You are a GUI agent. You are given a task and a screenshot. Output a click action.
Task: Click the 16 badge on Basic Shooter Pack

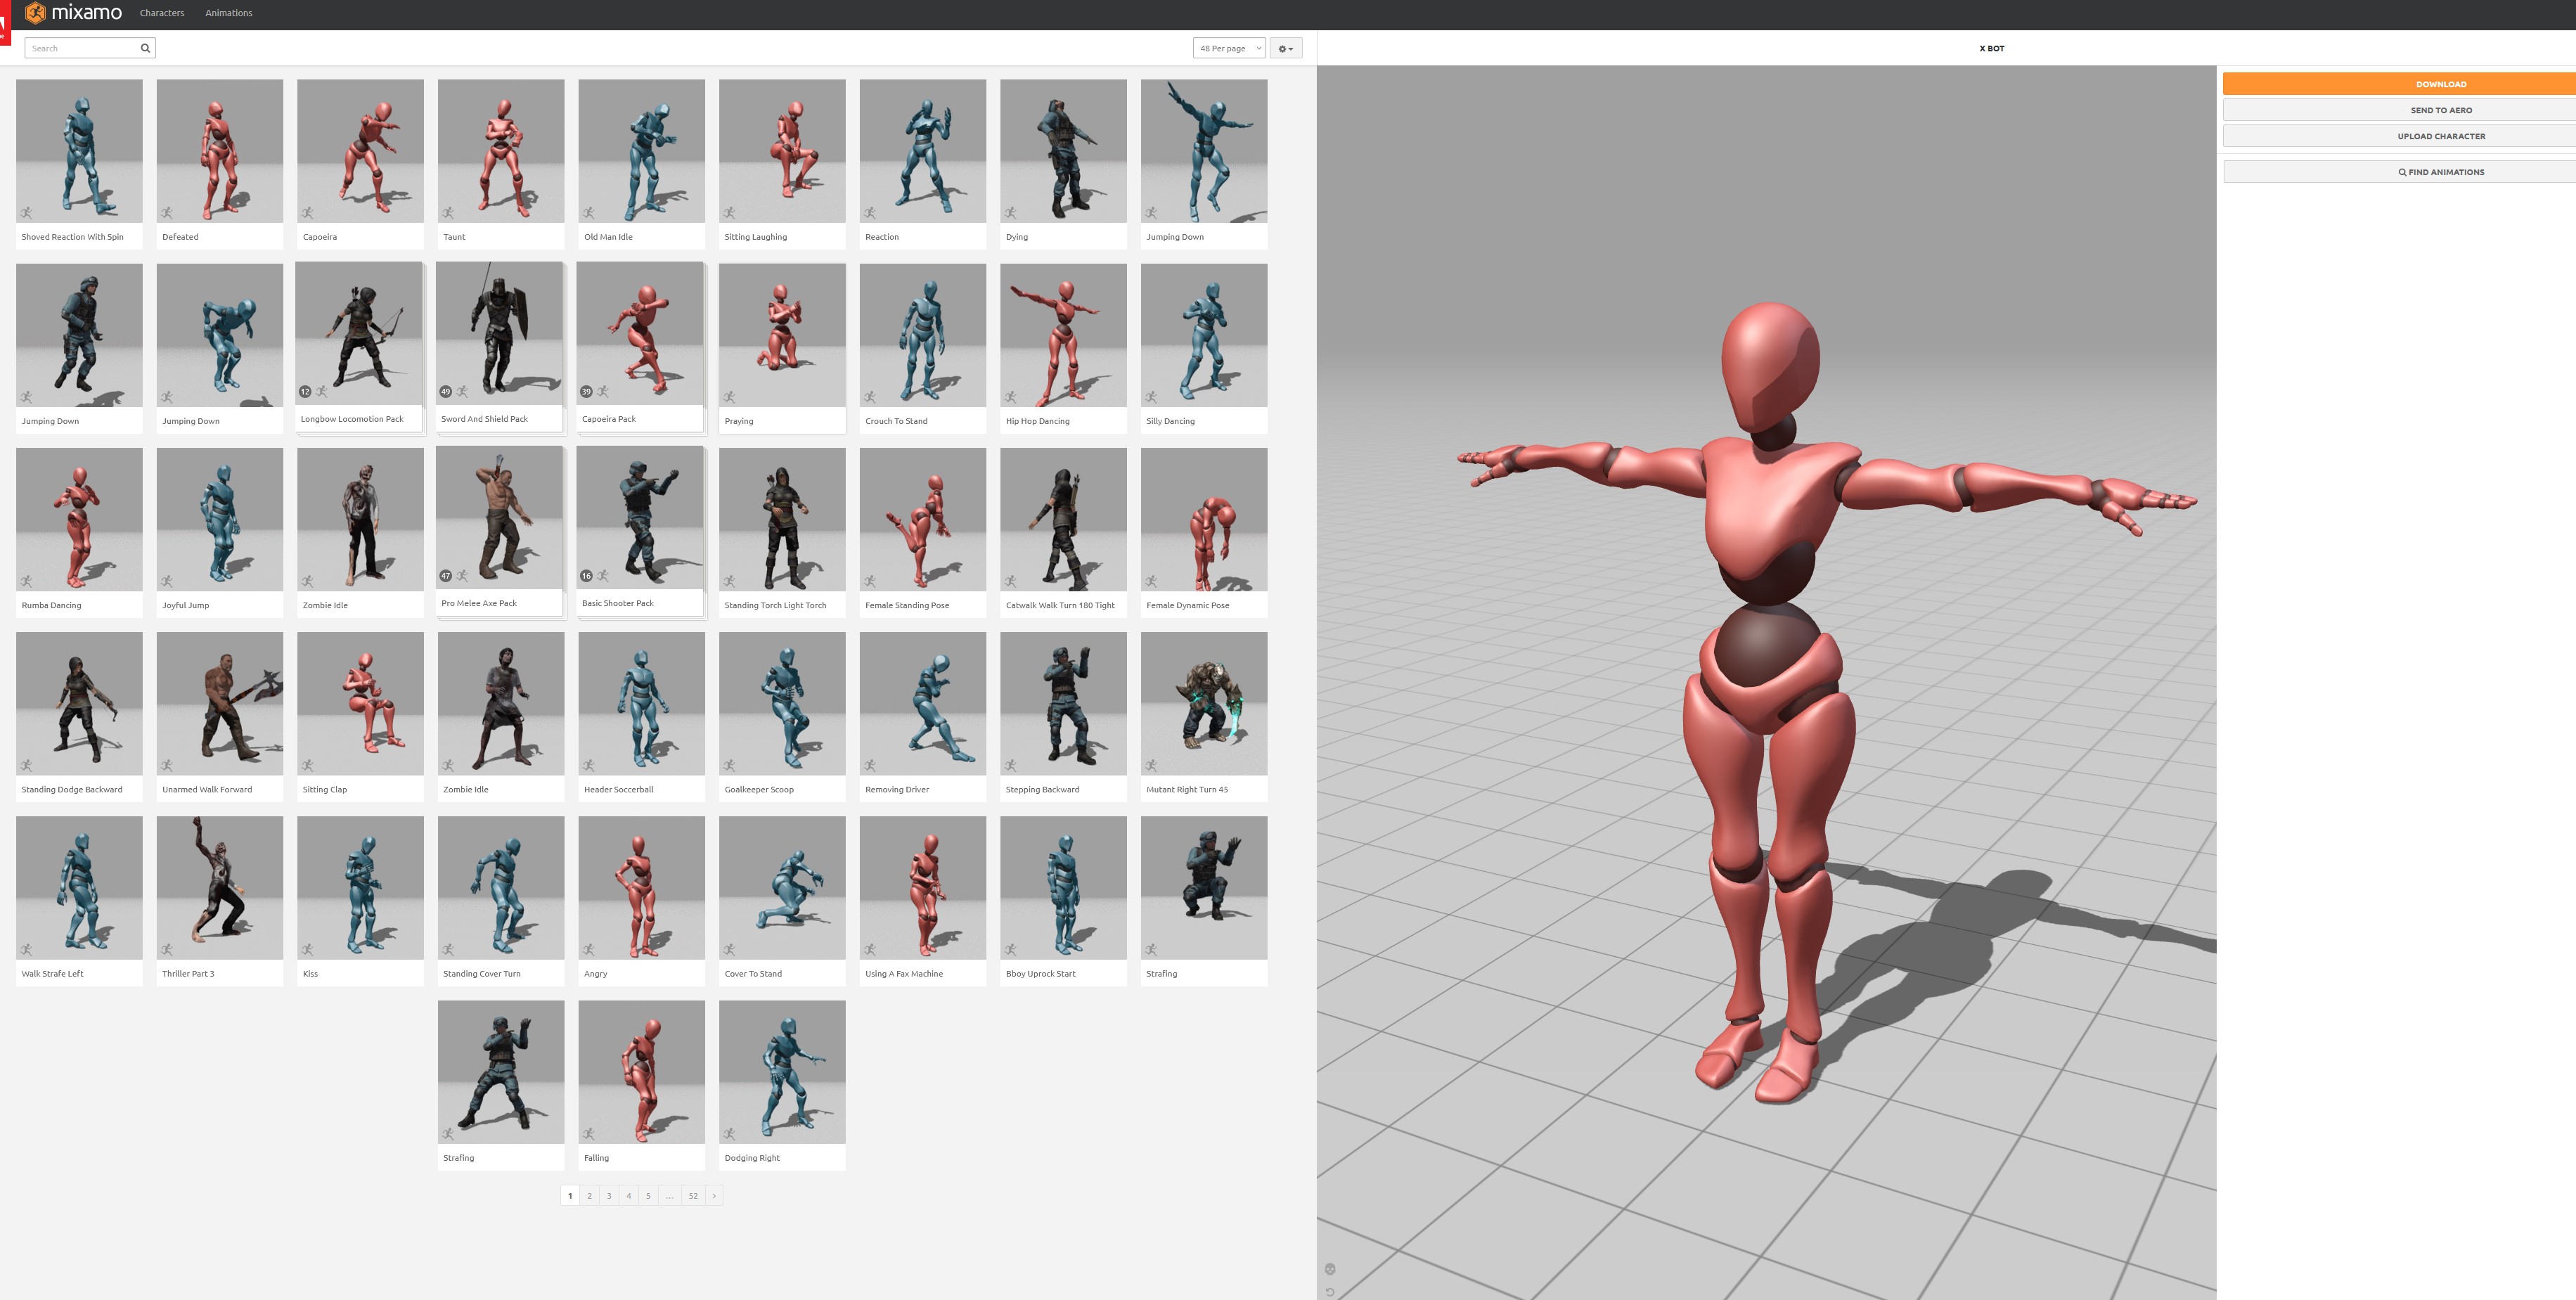click(x=587, y=576)
